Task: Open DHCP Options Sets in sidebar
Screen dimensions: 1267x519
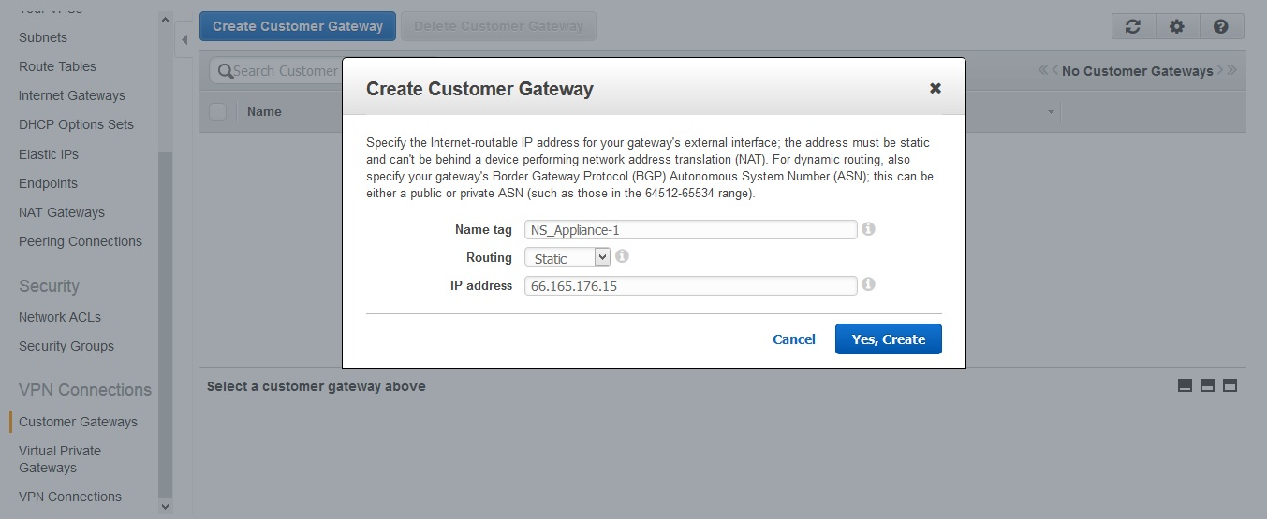Action: [76, 124]
